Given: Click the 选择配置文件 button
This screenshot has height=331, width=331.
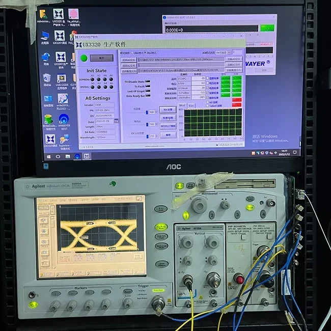Looking at the screenshot, I should tap(129, 71).
